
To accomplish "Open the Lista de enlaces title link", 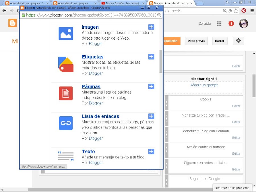I will [100, 116].
